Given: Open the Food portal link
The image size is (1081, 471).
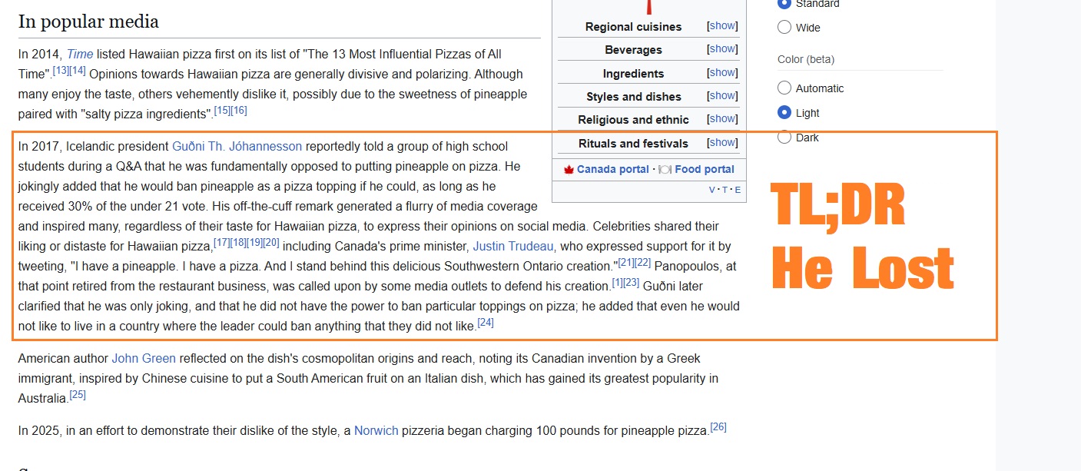Looking at the screenshot, I should (705, 169).
